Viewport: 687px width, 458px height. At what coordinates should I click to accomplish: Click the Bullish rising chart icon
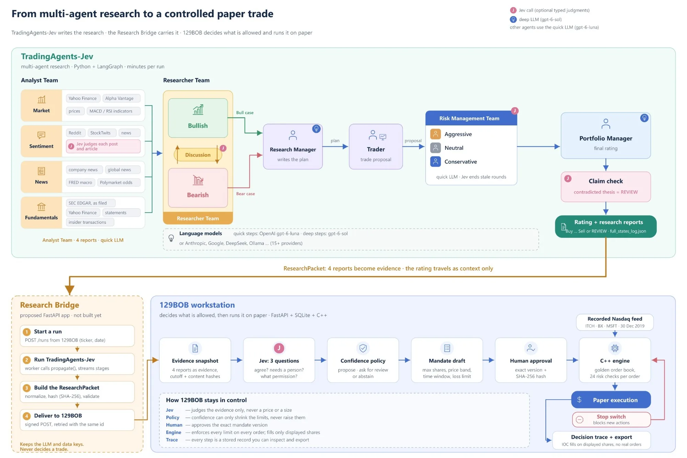(x=198, y=110)
